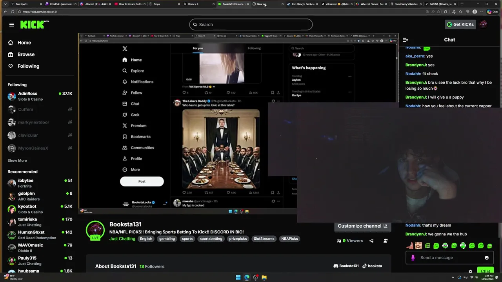Viewport: 502px width, 282px height.
Task: Click the 13 Followers text
Action: [152, 266]
